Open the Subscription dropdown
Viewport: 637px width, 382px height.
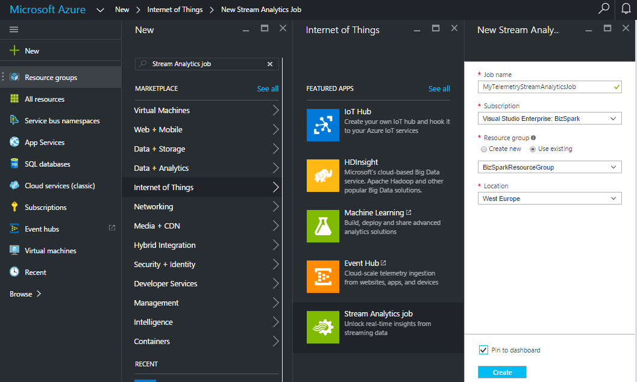coord(549,119)
